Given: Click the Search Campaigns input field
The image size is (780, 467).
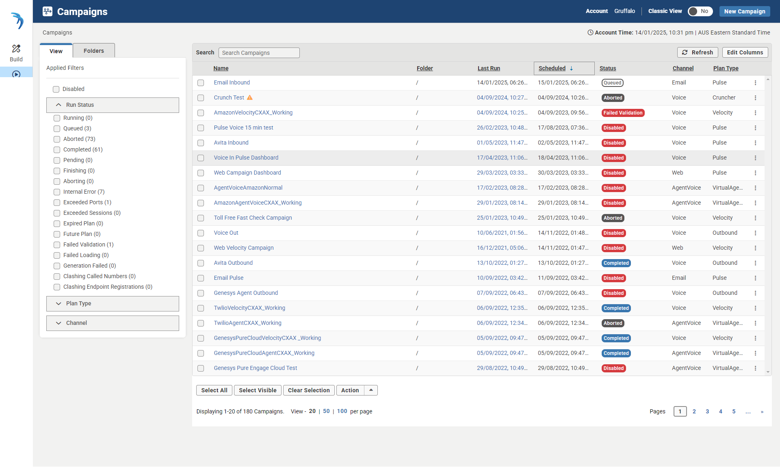Looking at the screenshot, I should coord(259,53).
